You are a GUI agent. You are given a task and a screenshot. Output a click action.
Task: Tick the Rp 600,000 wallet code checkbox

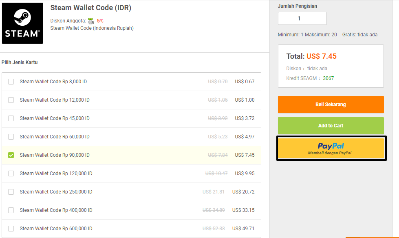11,228
